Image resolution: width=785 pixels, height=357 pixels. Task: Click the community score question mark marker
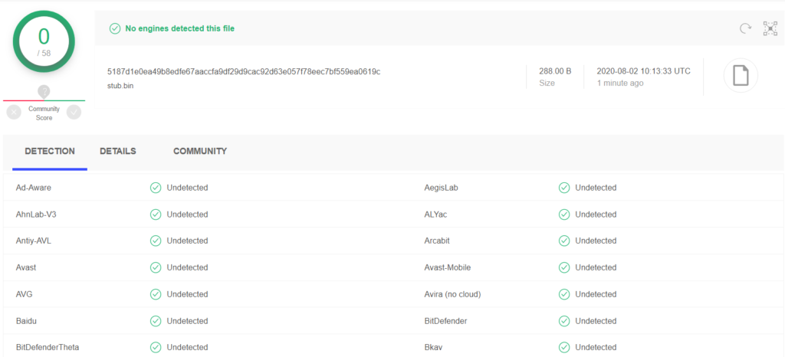click(x=44, y=92)
